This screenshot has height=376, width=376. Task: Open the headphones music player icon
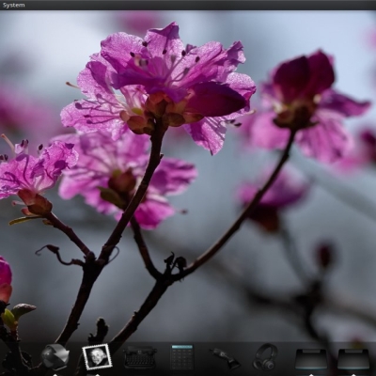(265, 356)
